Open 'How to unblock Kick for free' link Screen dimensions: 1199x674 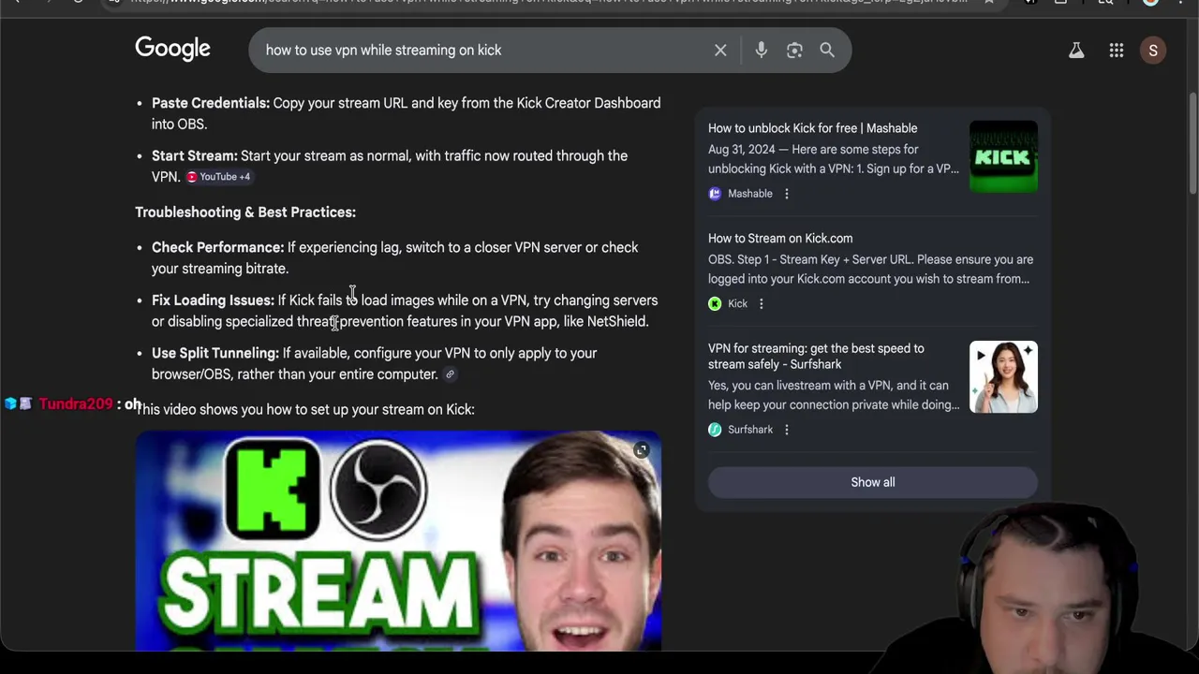pos(812,128)
